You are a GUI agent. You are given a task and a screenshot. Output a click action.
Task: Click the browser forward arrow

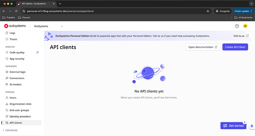point(10,11)
